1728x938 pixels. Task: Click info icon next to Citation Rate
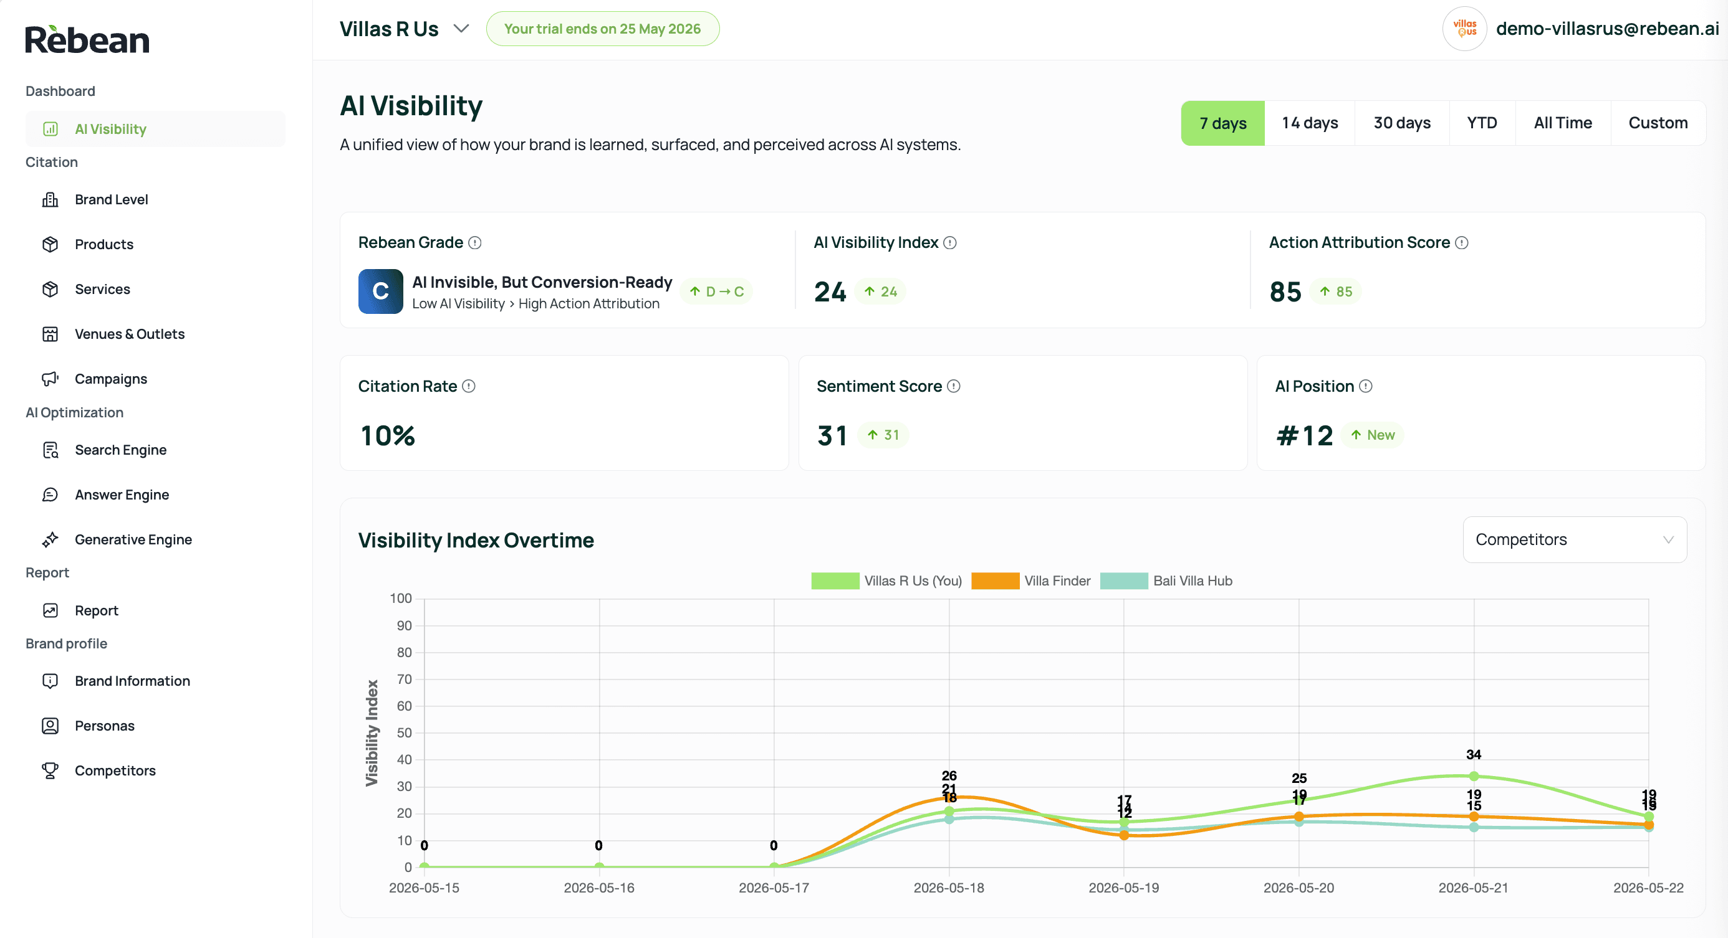[x=469, y=387]
